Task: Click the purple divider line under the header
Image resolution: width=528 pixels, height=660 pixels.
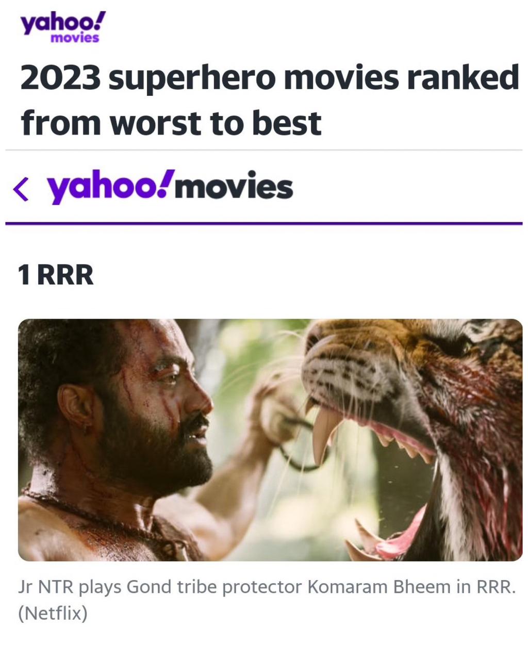Action: pos(264,223)
